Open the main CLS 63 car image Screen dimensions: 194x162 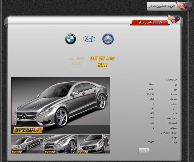[61, 105]
